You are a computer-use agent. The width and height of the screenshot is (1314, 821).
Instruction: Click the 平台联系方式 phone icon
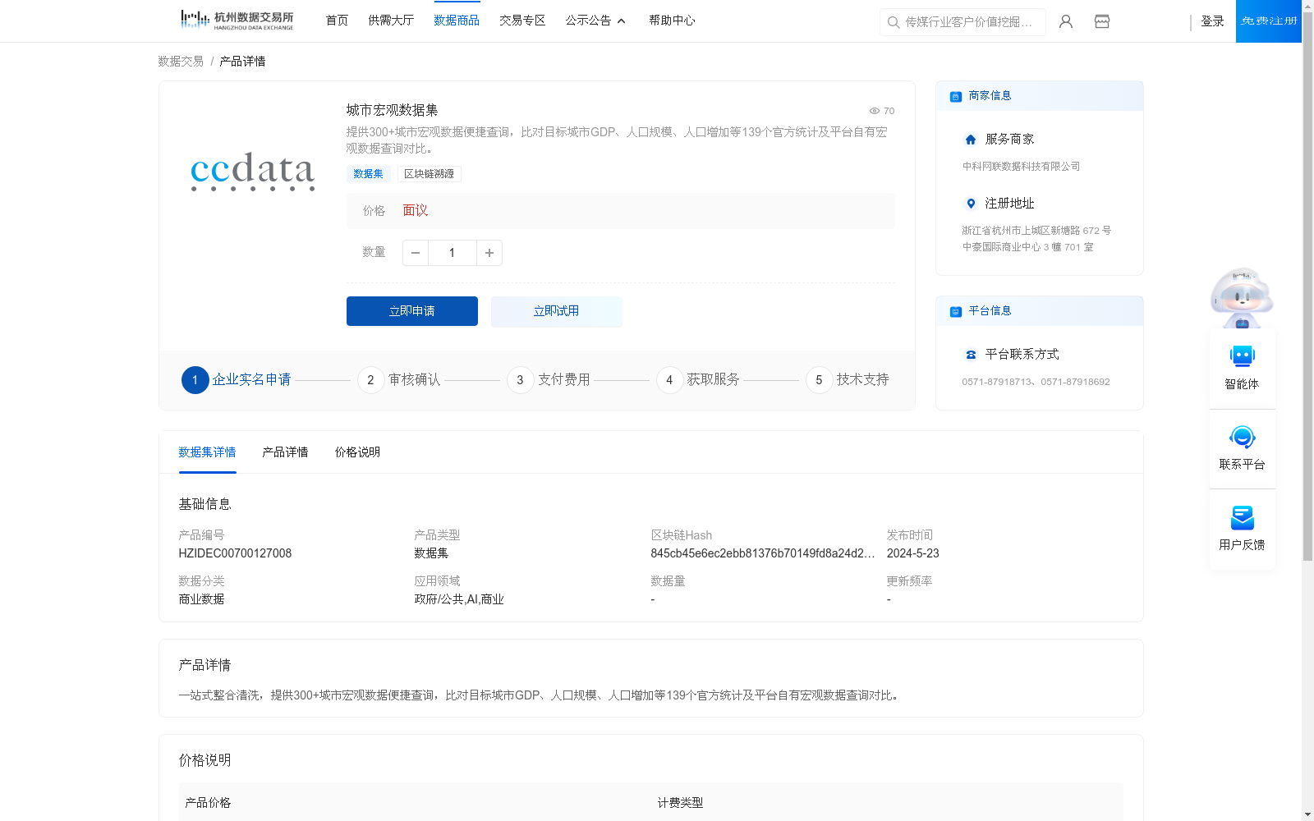[x=971, y=355]
